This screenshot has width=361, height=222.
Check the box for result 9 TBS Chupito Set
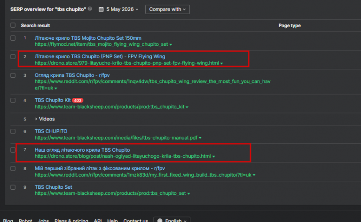pos(13,187)
